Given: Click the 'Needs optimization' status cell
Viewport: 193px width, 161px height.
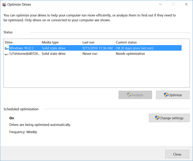Looking at the screenshot, I should pos(130,54).
